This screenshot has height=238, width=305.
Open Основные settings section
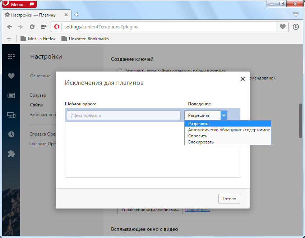[x=40, y=76]
